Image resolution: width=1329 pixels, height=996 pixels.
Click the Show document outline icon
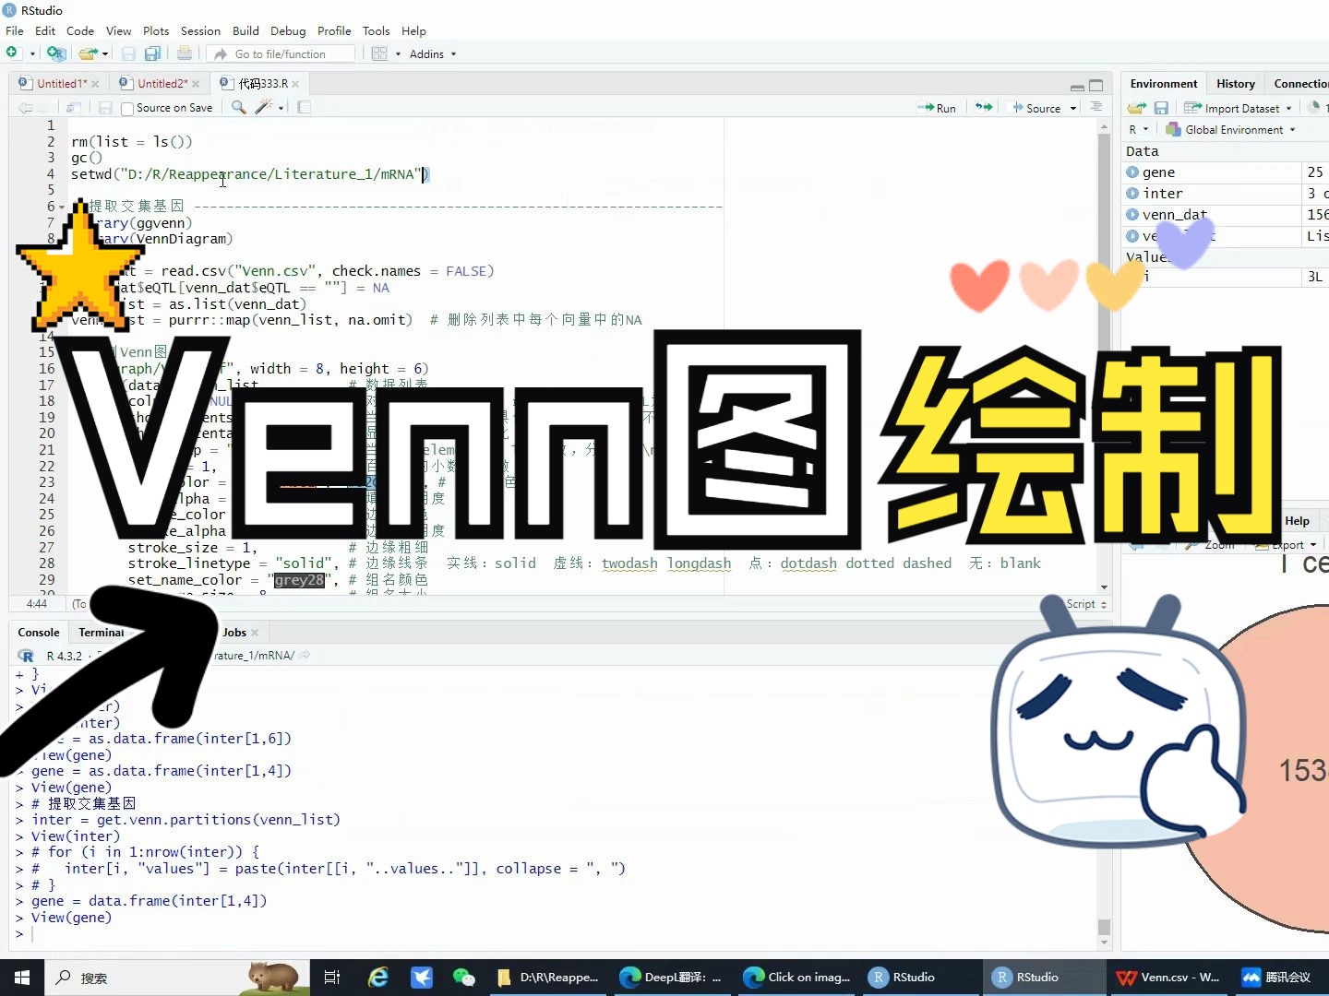pyautogui.click(x=1096, y=107)
